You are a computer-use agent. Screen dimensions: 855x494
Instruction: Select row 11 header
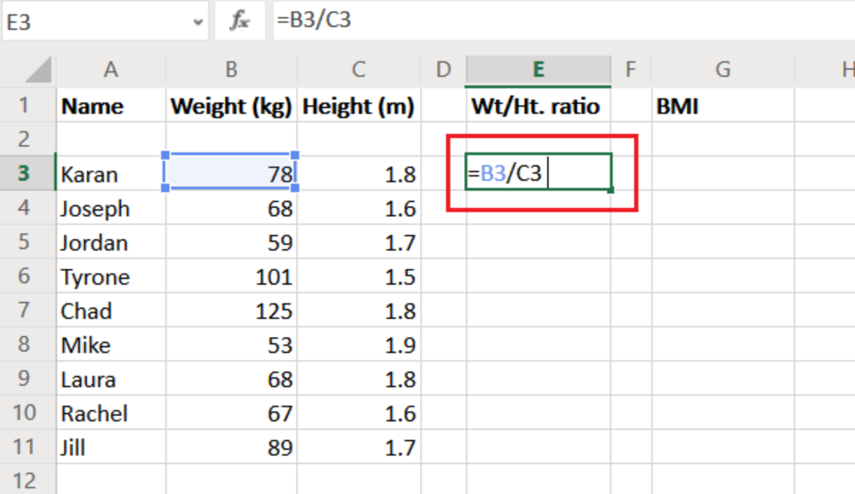click(x=27, y=447)
